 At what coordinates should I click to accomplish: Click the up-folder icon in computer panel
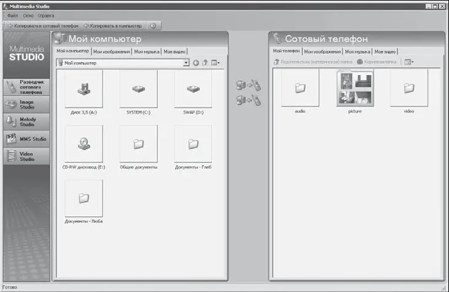tap(205, 63)
